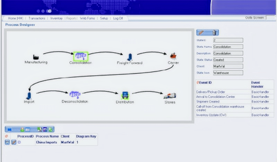Select the Freight Forward node icon

coord(130,57)
